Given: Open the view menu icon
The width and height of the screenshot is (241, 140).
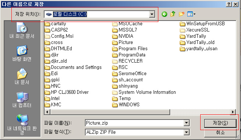Looking at the screenshot, I should tap(191, 14).
